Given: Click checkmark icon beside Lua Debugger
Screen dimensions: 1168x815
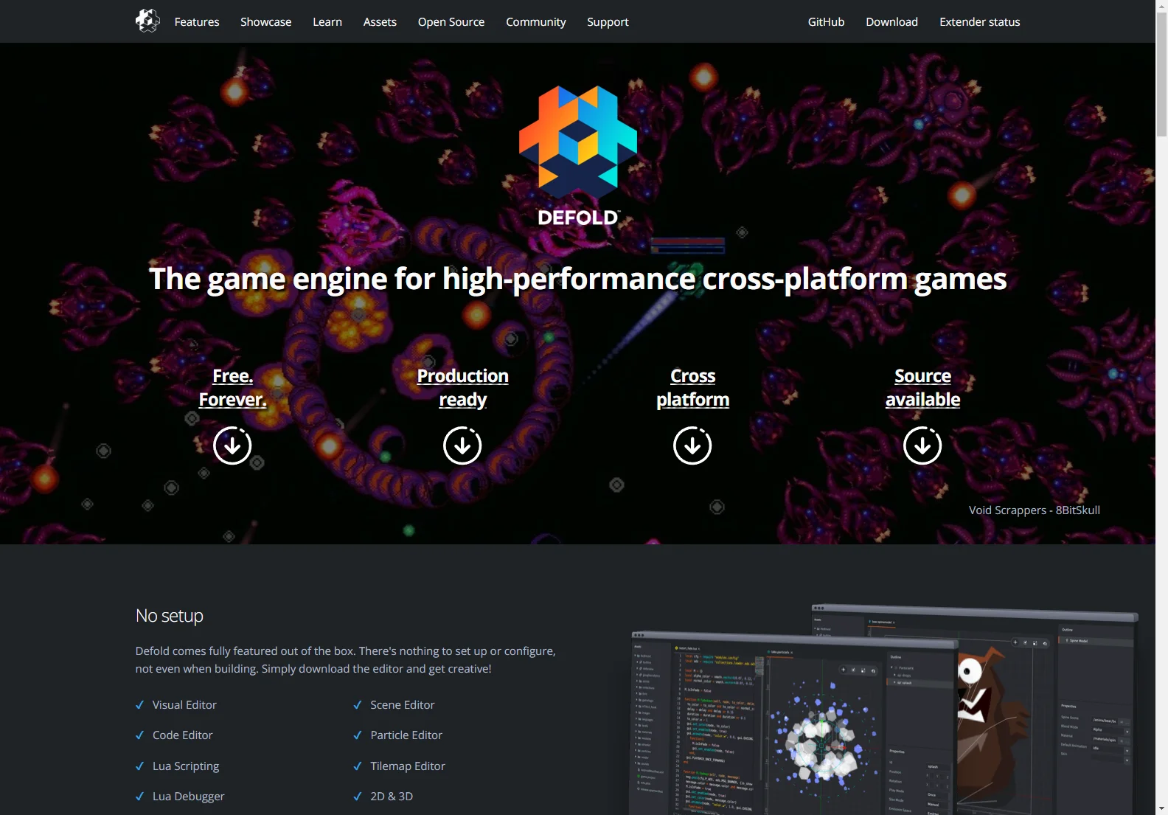Looking at the screenshot, I should tap(139, 797).
